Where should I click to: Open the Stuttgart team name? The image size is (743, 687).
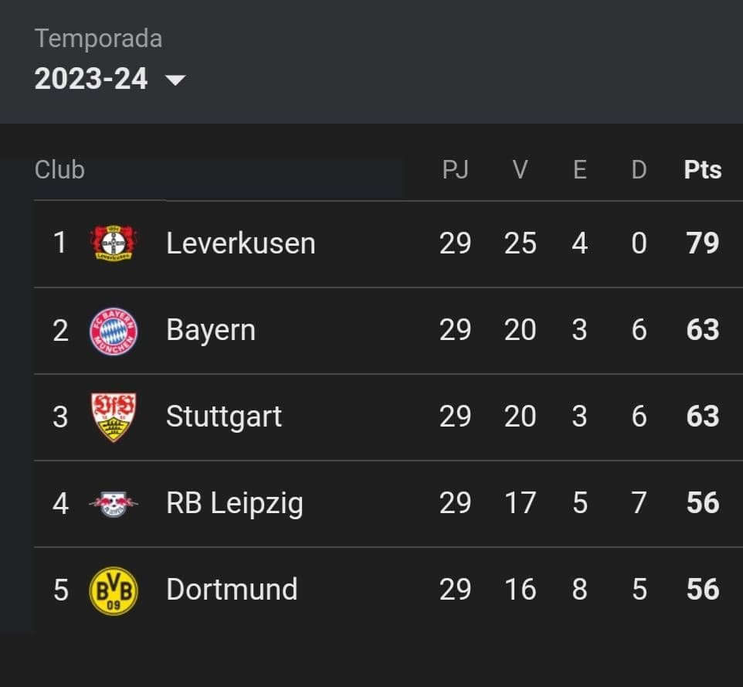point(224,417)
